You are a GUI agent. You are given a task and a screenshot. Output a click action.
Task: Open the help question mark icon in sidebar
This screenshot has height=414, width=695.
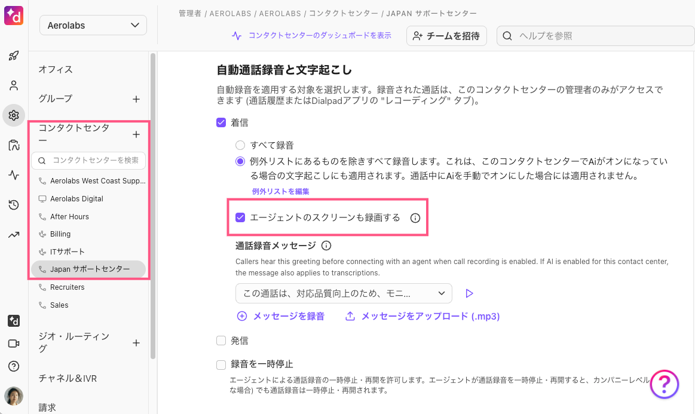pyautogui.click(x=14, y=366)
